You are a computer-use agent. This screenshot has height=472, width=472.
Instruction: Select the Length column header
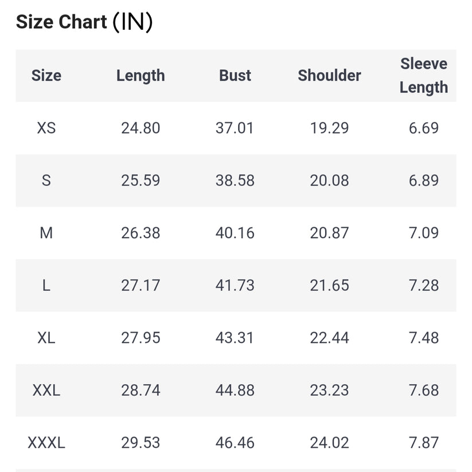[x=141, y=76]
